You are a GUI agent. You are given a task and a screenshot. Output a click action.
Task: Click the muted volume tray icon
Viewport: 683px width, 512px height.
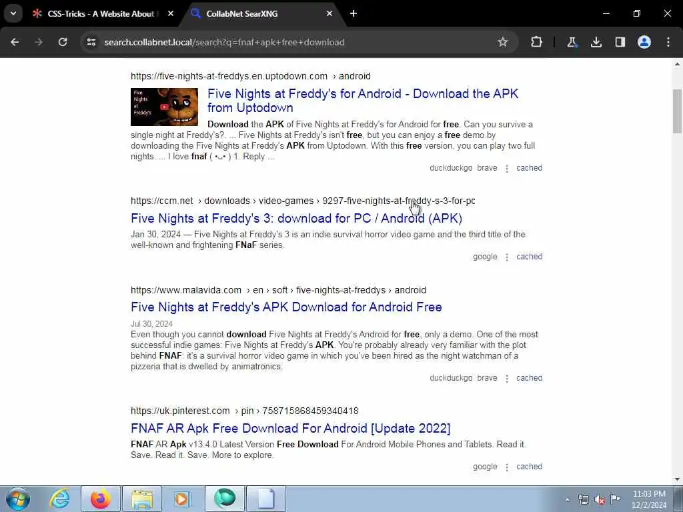click(600, 500)
